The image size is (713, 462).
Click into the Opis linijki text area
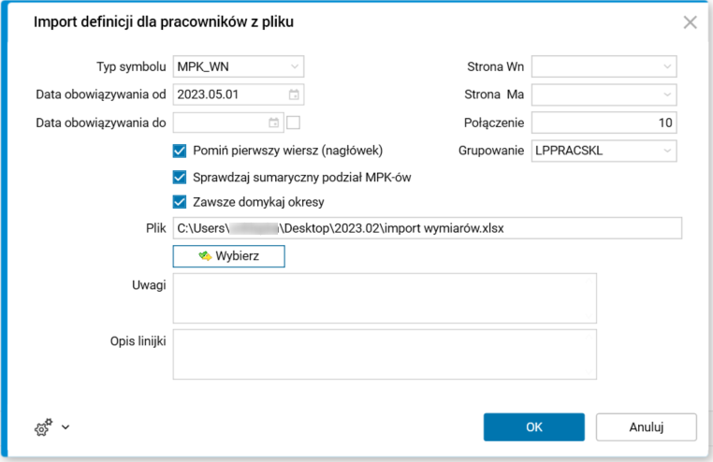click(x=385, y=354)
